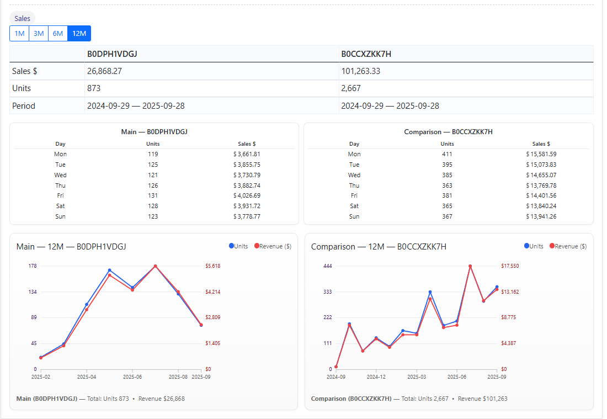The width and height of the screenshot is (607, 419).
Task: Click blue Units legend dot in Comparison chart
Action: click(x=526, y=246)
